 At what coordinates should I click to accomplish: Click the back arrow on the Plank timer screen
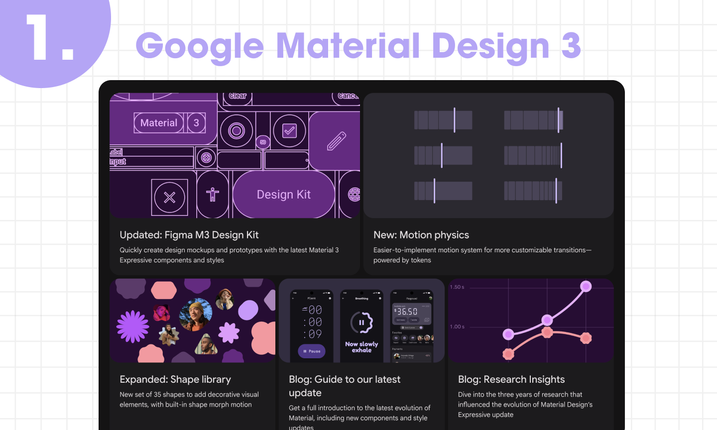[x=293, y=298]
